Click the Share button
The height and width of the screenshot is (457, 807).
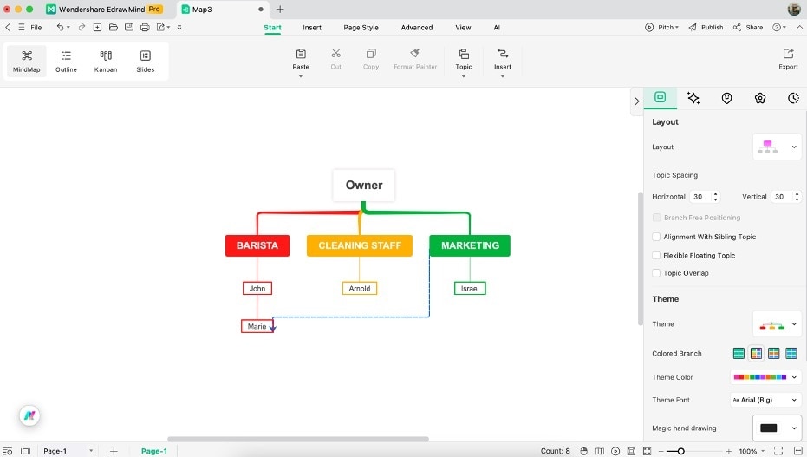[748, 27]
